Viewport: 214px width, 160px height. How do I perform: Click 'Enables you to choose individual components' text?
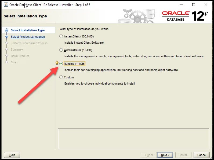pos(100,83)
